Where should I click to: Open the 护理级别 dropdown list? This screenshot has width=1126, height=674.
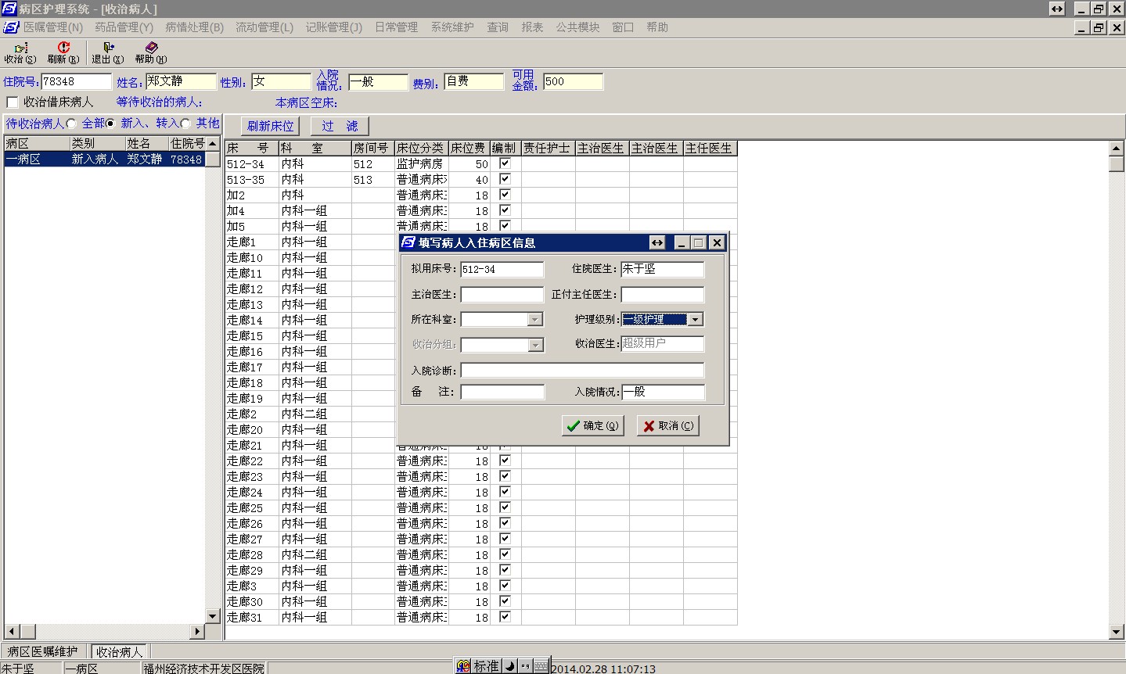coord(696,320)
